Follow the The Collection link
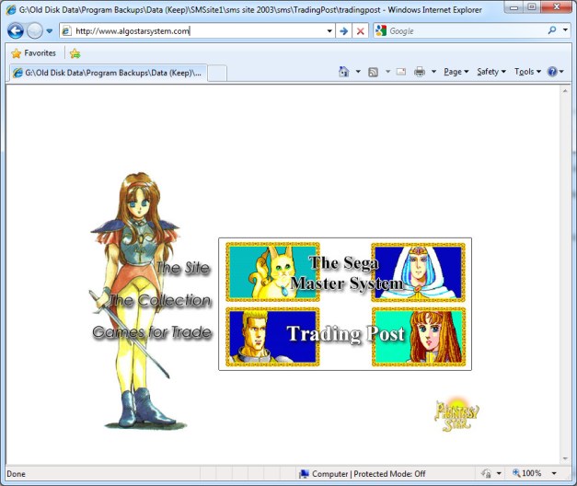577x486 pixels. pyautogui.click(x=160, y=301)
